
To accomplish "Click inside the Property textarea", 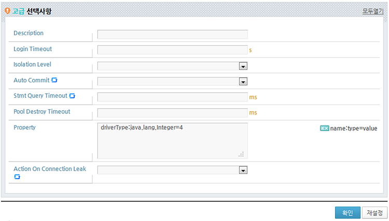I will pos(172,141).
